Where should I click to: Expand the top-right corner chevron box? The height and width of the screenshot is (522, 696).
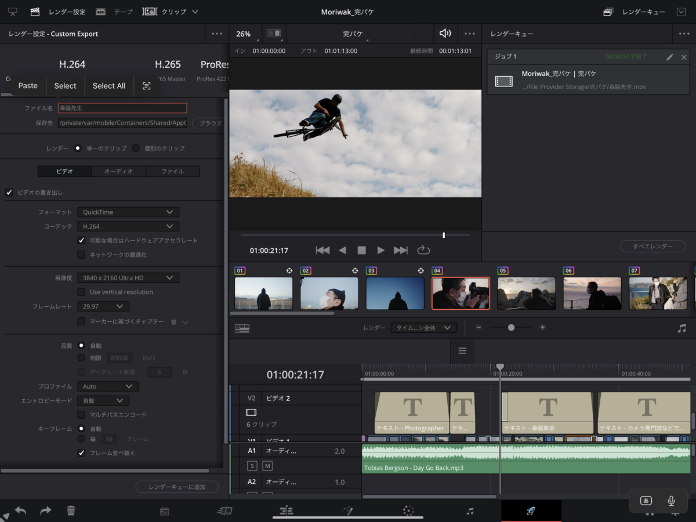point(681,12)
